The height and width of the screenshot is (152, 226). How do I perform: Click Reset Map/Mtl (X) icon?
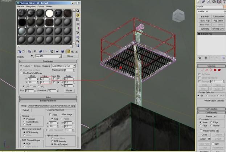35,51
